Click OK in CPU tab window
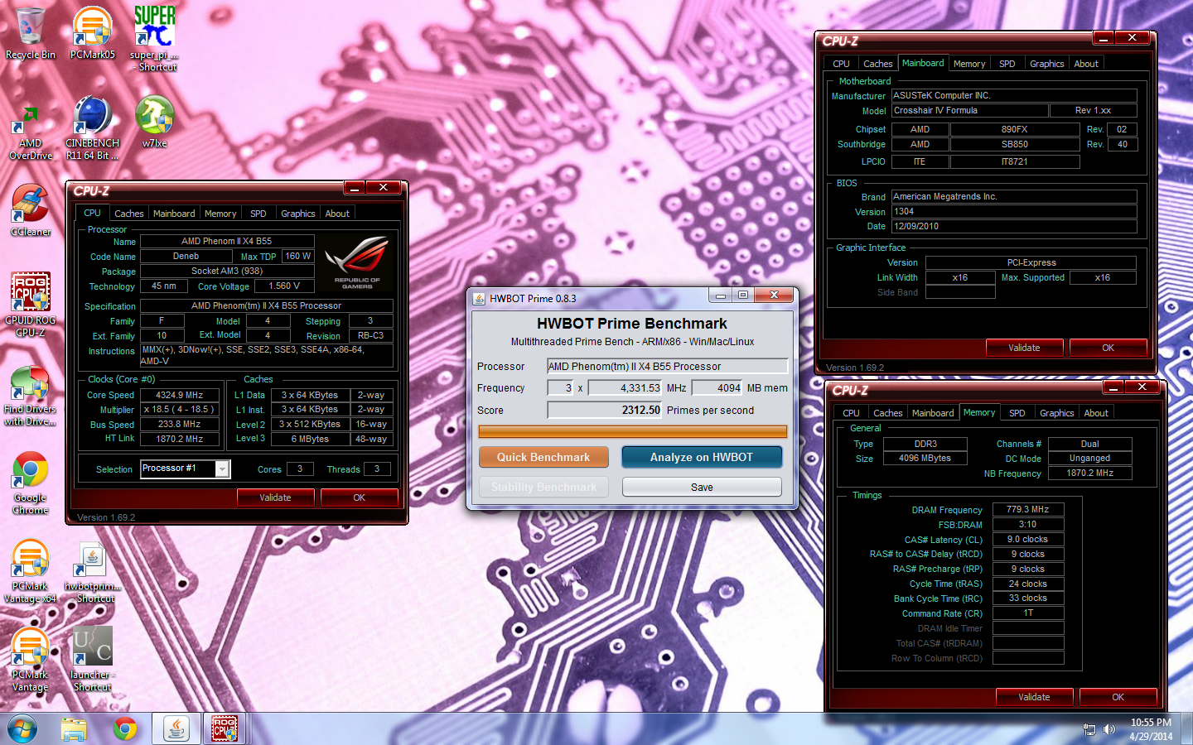Viewport: 1193px width, 745px height. pyautogui.click(x=359, y=497)
